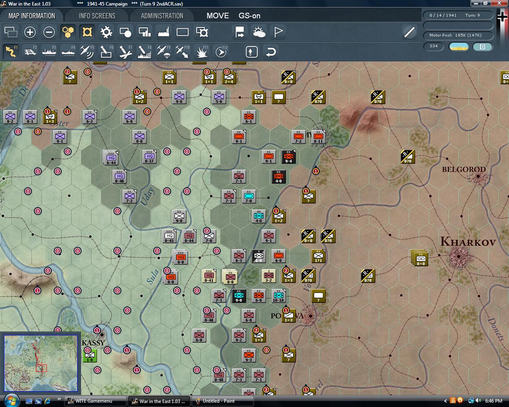The width and height of the screenshot is (509, 407).
Task: Select F5 air recon mode icon
Action: pos(87,52)
